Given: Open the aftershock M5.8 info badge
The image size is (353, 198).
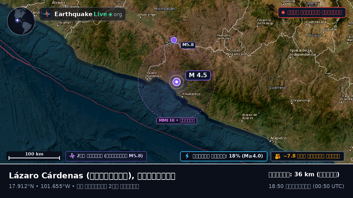Looking at the screenshot, I should click(x=106, y=156).
